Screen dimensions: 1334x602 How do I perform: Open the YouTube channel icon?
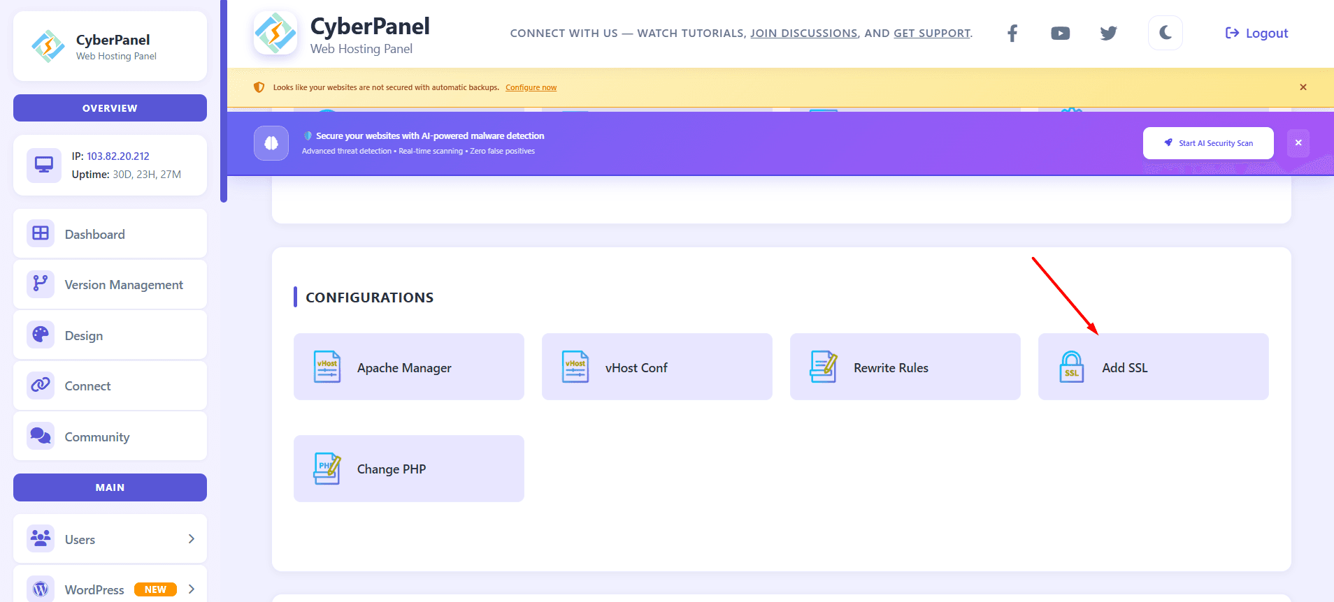[x=1060, y=33]
